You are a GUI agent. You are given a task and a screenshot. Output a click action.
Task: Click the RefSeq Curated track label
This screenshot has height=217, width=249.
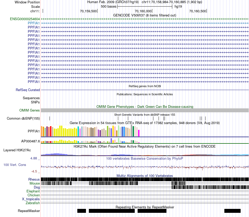point(28,90)
